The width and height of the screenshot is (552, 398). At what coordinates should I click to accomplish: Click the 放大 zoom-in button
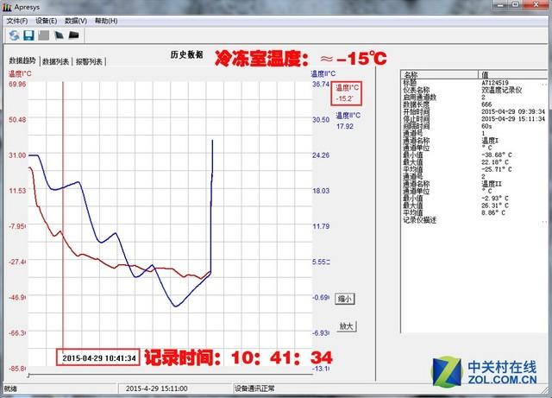click(347, 326)
